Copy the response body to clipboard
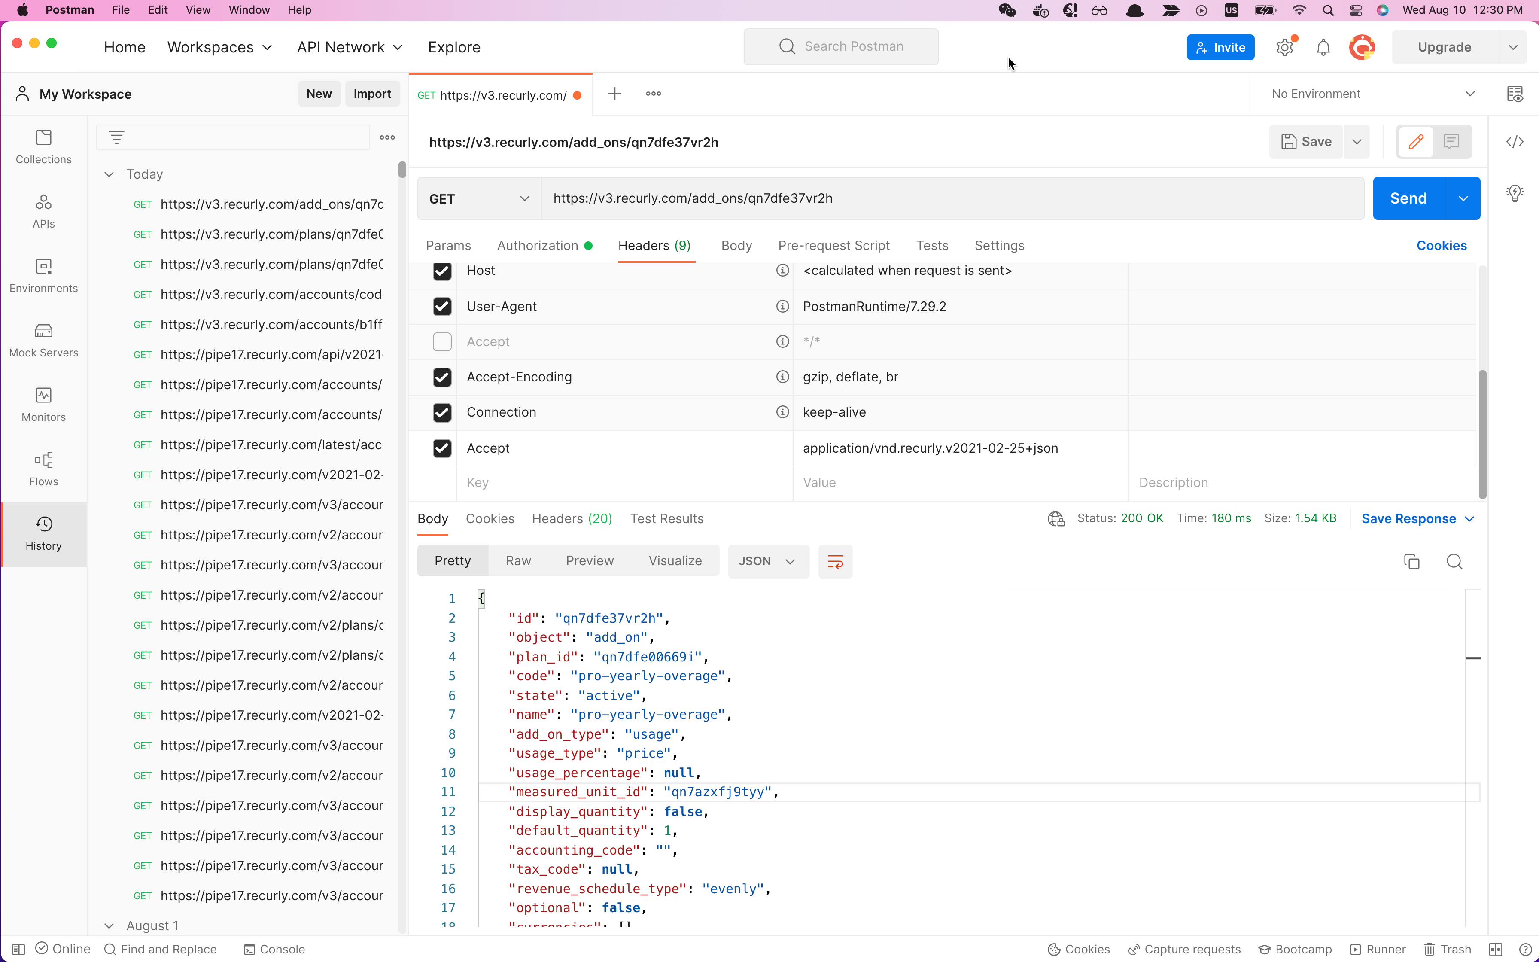This screenshot has height=962, width=1539. pyautogui.click(x=1411, y=561)
